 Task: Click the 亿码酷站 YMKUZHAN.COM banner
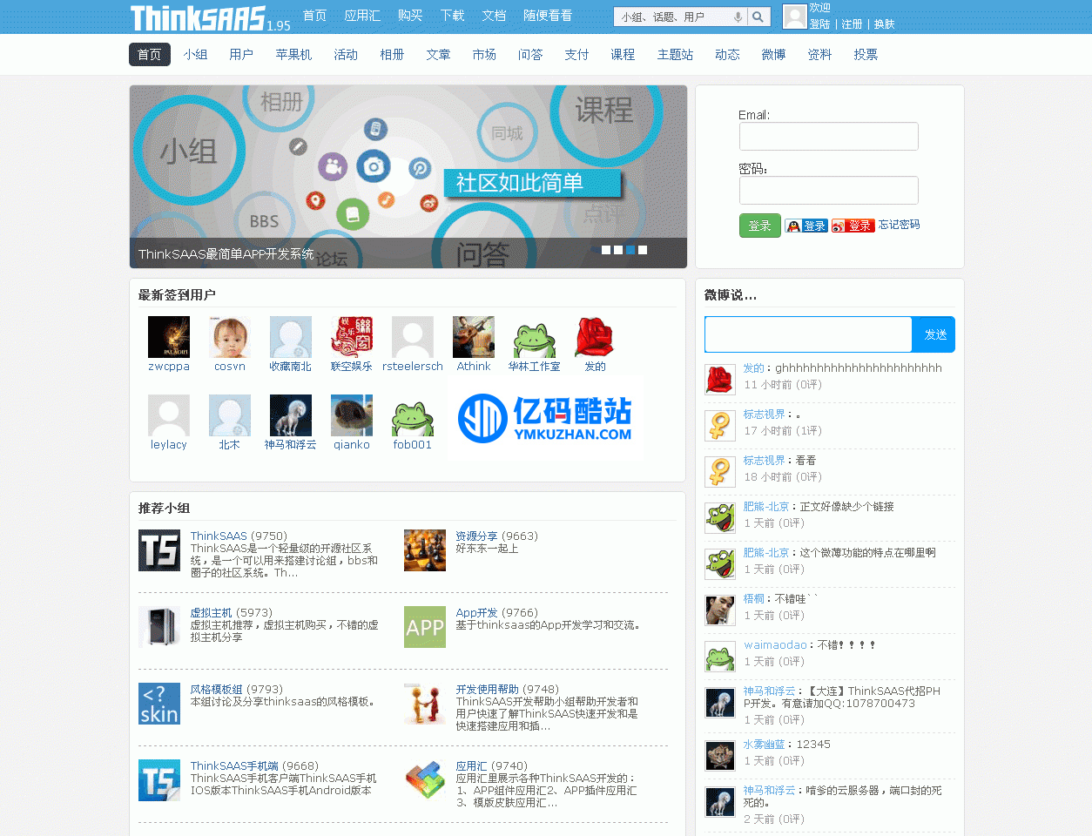(x=544, y=419)
